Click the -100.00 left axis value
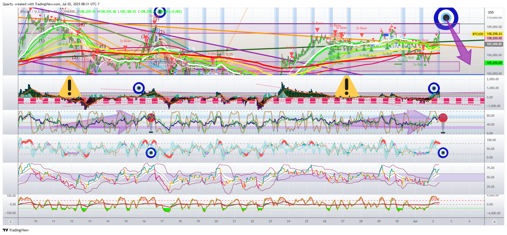This screenshot has height=235, width=507. tap(10, 213)
